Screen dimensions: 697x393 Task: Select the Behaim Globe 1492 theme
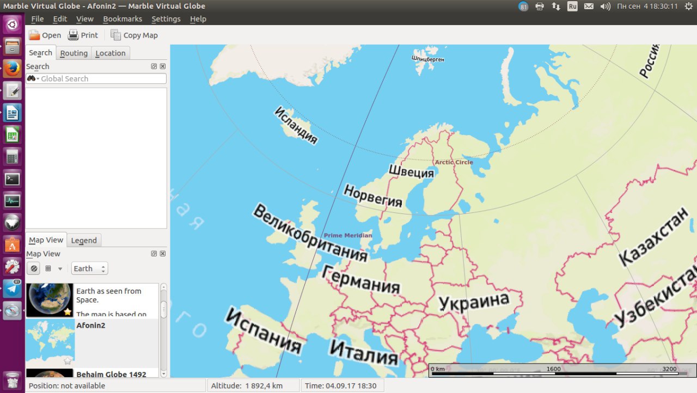91,373
